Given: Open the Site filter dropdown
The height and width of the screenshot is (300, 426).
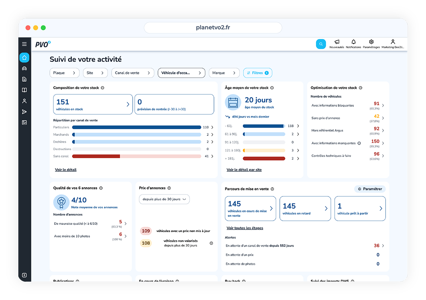Looking at the screenshot, I should tap(95, 73).
